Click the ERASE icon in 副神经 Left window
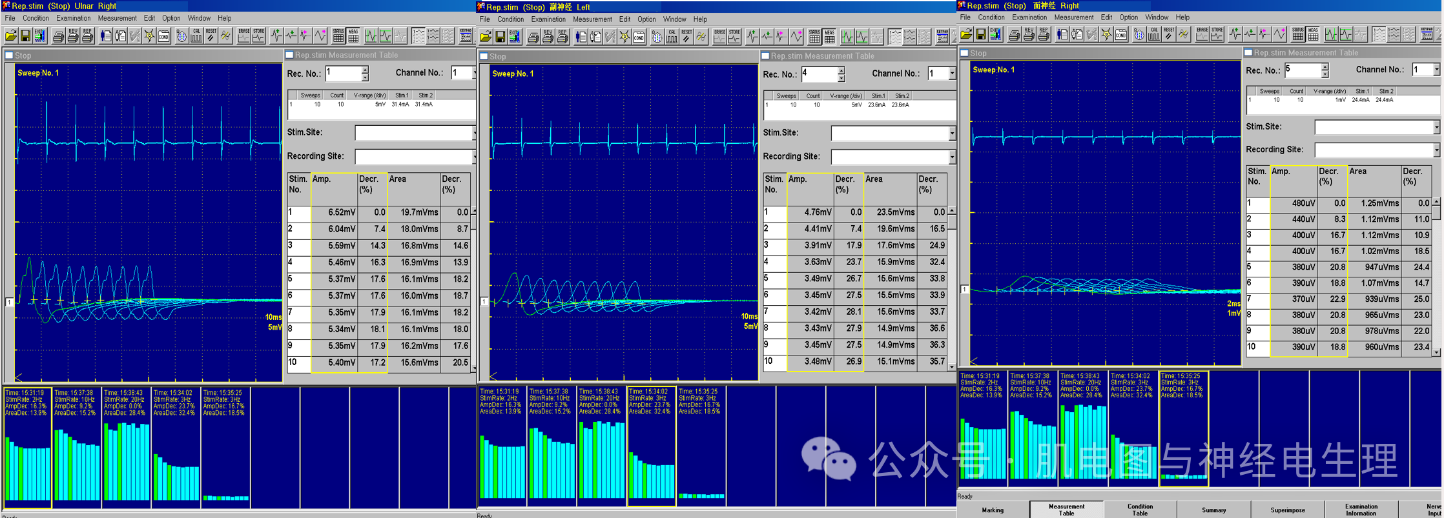This screenshot has height=518, width=1444. point(719,37)
